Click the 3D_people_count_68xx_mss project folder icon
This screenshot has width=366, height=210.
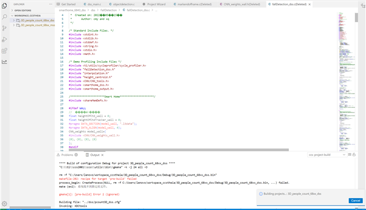tap(18, 25)
